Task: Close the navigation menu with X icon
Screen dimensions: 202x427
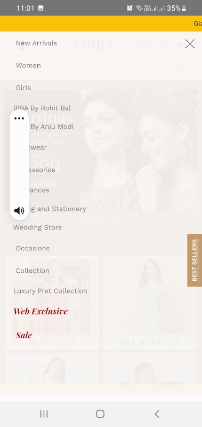Action: click(x=190, y=44)
